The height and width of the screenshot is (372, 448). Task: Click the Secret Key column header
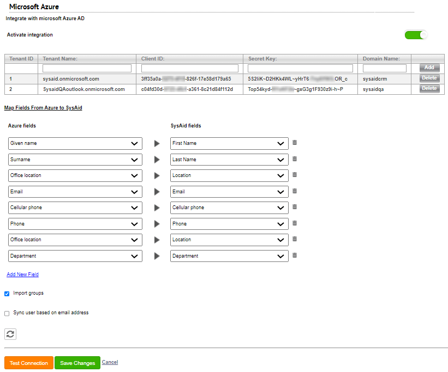(300, 59)
